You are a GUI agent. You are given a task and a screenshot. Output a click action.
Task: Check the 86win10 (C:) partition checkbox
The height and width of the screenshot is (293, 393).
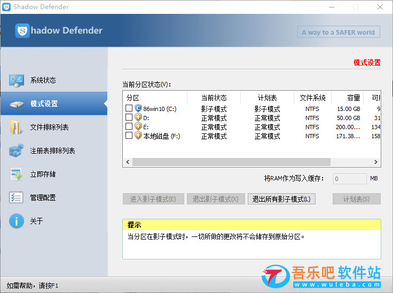click(129, 108)
